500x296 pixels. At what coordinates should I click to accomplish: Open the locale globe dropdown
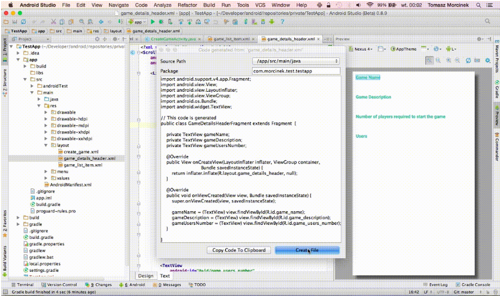tap(437, 49)
